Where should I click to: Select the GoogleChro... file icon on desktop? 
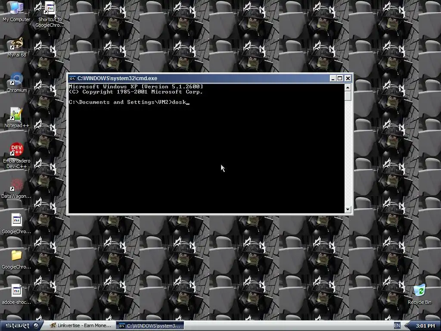click(16, 224)
